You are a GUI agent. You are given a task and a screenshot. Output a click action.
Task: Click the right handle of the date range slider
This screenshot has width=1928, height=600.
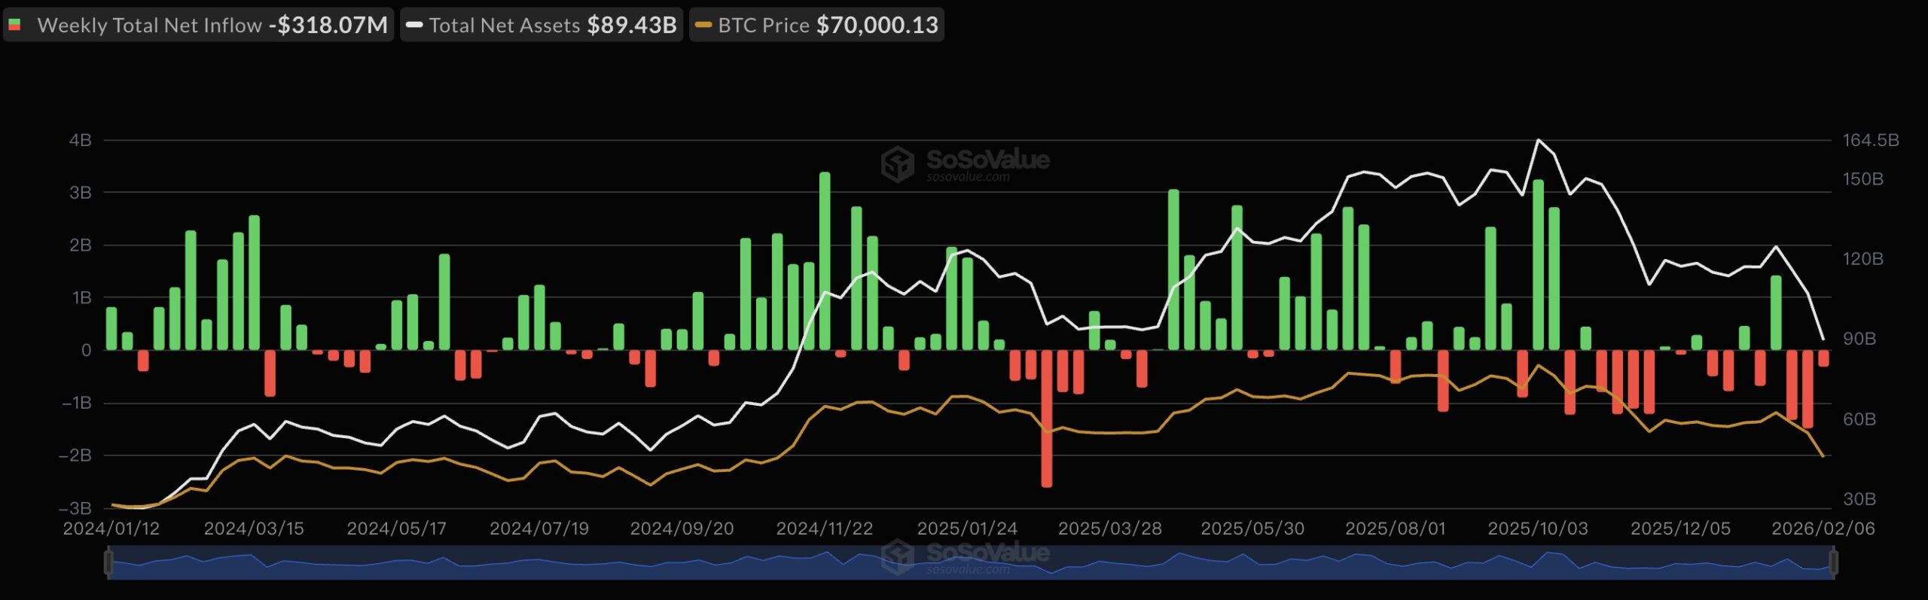[1833, 562]
